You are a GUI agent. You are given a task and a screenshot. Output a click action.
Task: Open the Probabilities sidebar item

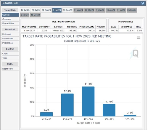(x=10, y=23)
